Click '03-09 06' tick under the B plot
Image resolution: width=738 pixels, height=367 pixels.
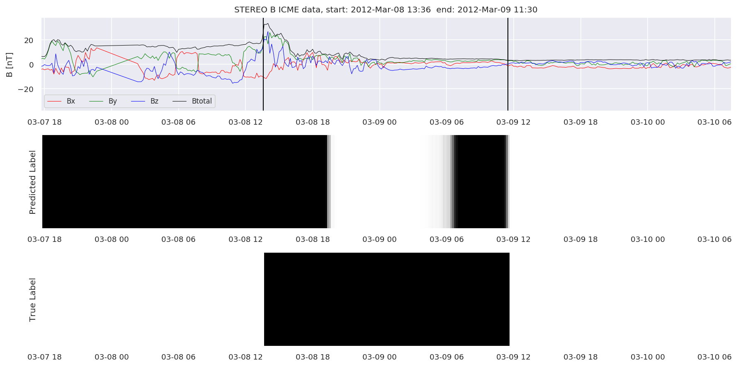447,122
